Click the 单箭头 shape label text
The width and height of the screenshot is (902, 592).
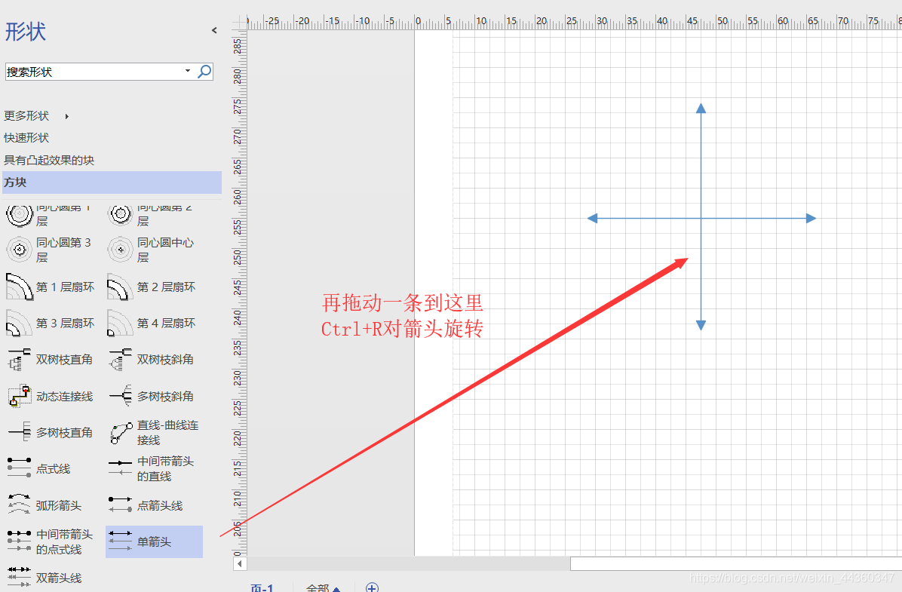click(x=154, y=541)
